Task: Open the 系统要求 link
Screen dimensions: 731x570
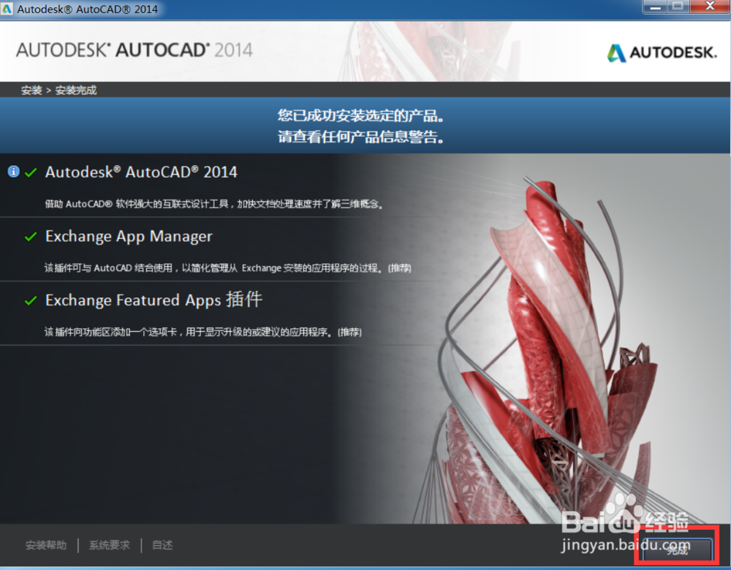Action: pyautogui.click(x=110, y=545)
